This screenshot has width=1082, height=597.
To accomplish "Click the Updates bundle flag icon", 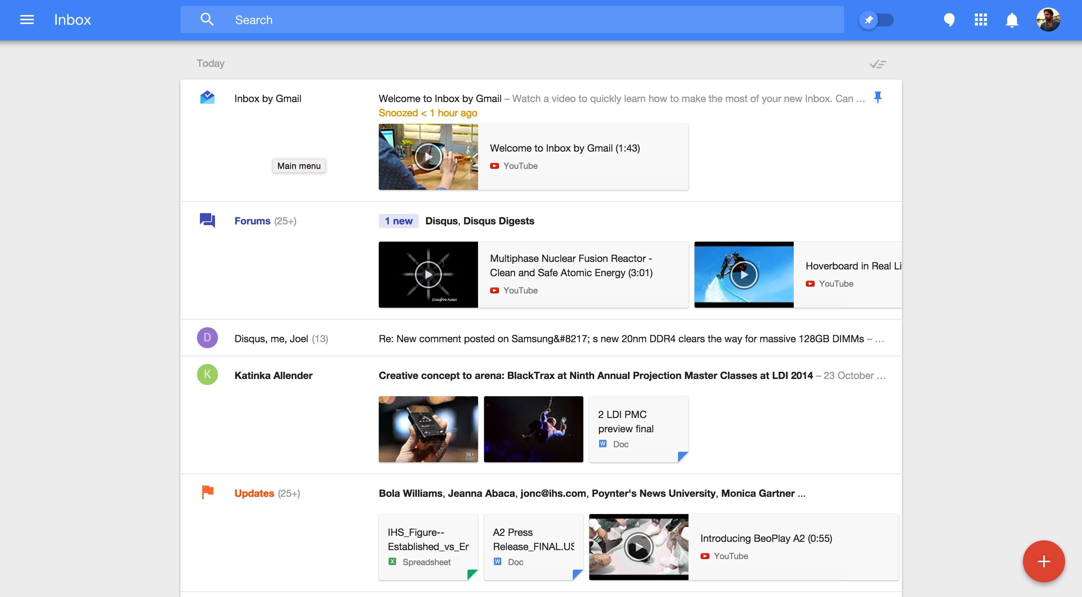I will pyautogui.click(x=207, y=493).
